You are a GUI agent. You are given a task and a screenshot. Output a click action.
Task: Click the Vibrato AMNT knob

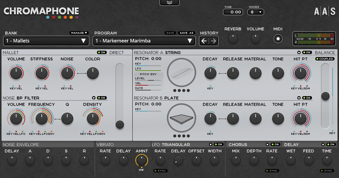point(142,161)
